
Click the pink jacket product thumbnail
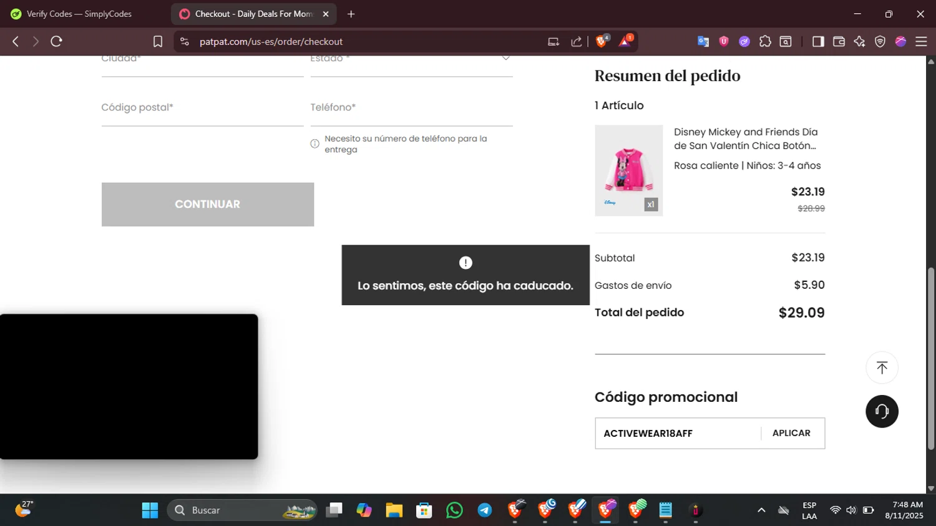click(628, 170)
